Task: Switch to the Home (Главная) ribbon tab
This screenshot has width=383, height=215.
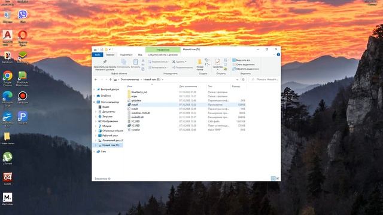Action: (110, 55)
